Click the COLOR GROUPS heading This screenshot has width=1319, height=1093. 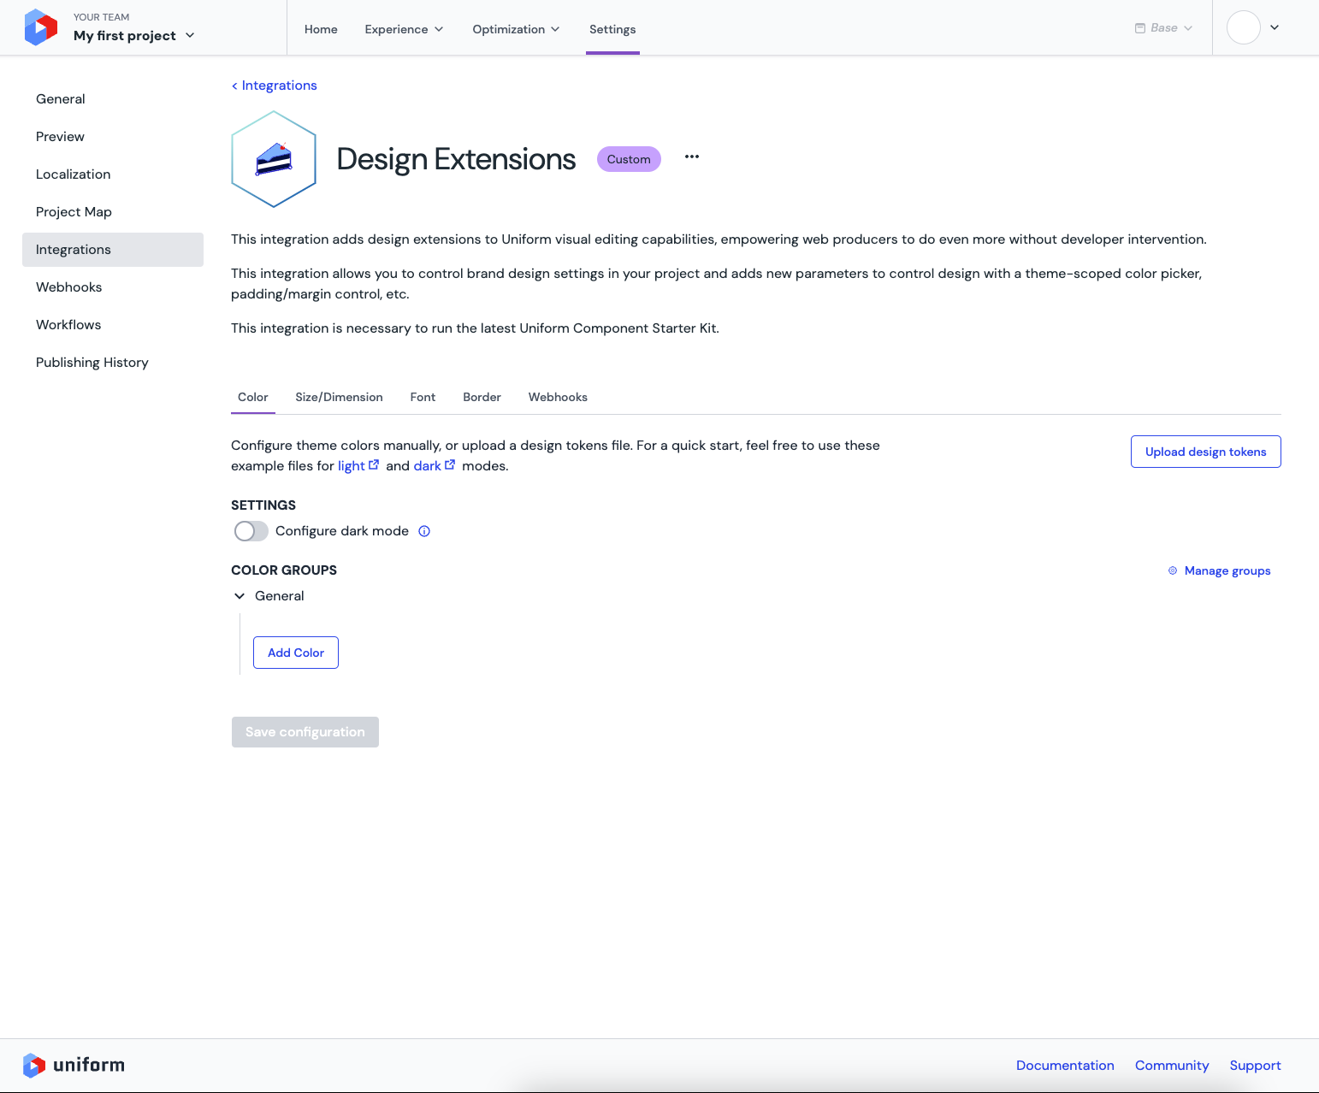point(284,570)
